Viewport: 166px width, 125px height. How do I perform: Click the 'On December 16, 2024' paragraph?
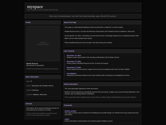point(102,37)
